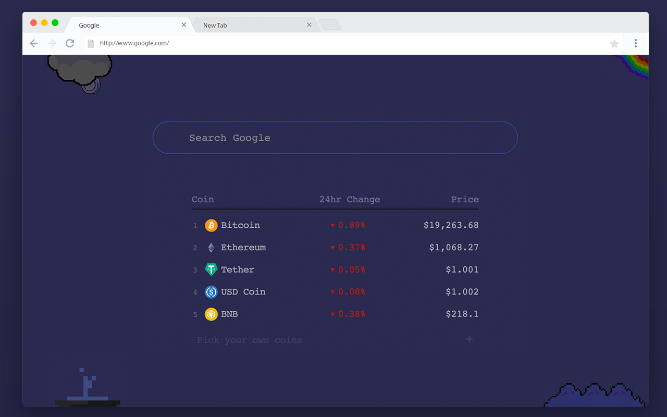Click the browser forward arrow
Viewport: 667px width, 417px height.
[x=52, y=43]
